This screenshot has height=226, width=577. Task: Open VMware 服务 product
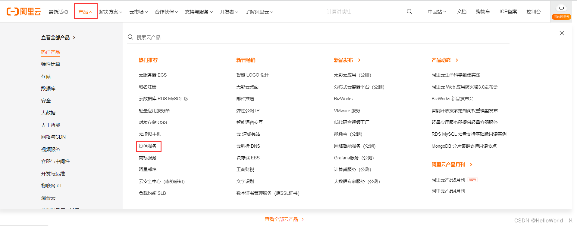pos(347,111)
